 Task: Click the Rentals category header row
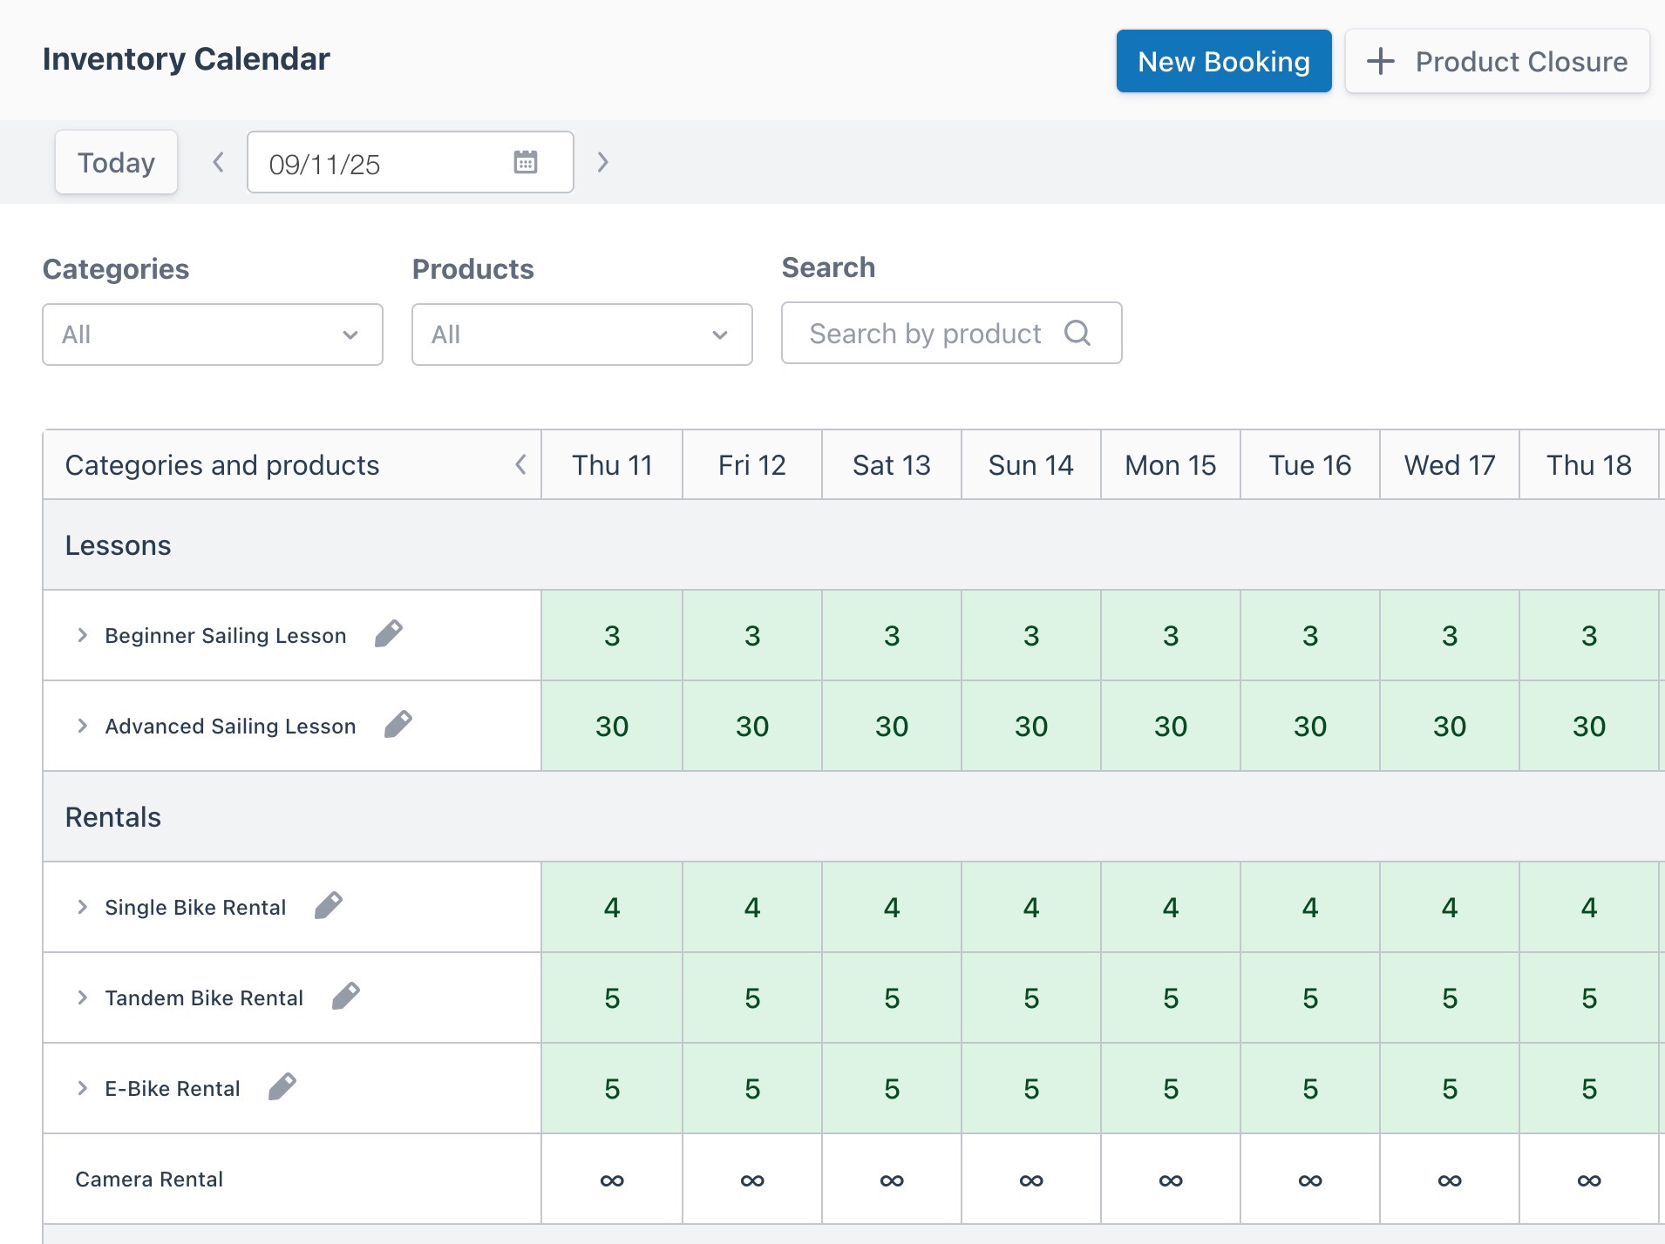(854, 816)
